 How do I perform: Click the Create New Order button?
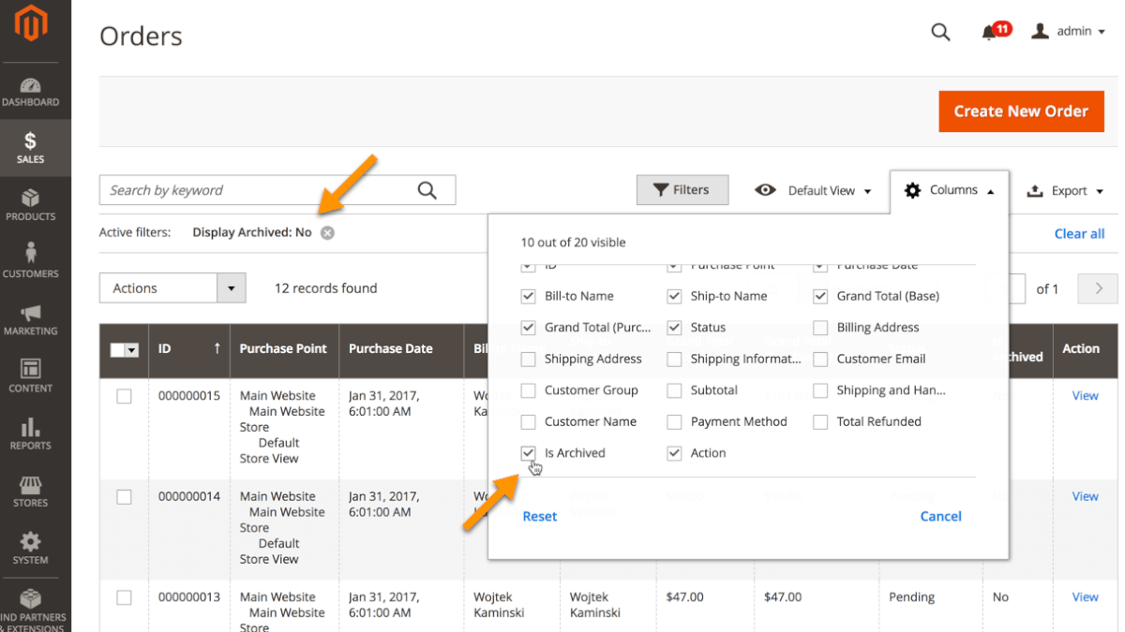pos(1020,111)
